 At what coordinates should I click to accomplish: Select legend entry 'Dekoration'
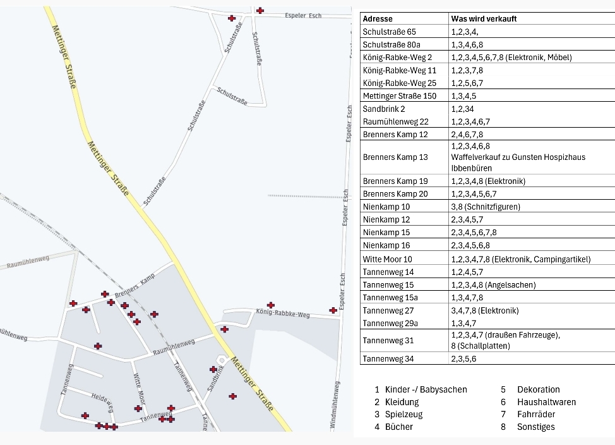539,389
